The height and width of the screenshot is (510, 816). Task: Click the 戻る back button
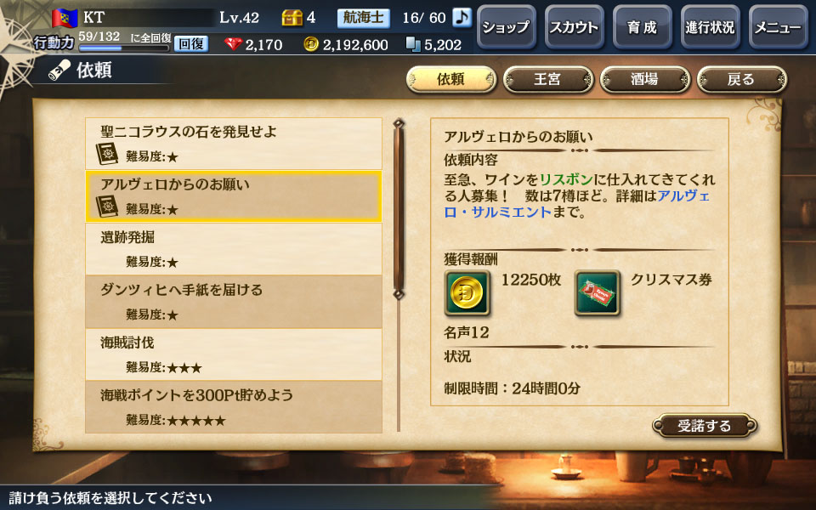741,79
